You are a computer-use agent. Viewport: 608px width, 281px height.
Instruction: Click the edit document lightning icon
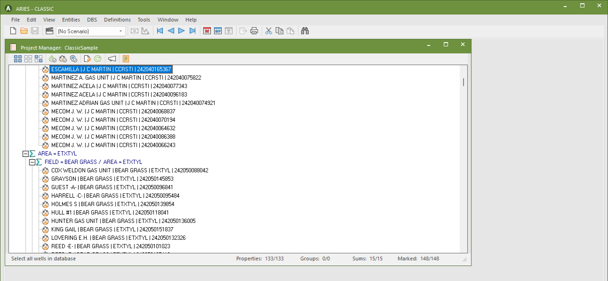pyautogui.click(x=87, y=59)
